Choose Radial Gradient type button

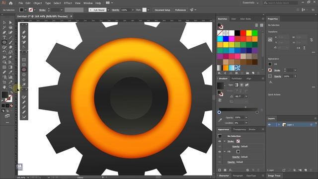[241, 85]
